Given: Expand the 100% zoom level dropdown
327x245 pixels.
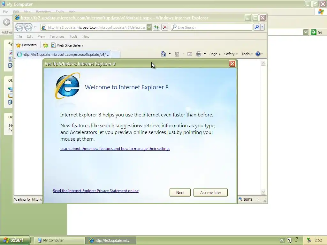Looking at the screenshot, I should pos(258,199).
